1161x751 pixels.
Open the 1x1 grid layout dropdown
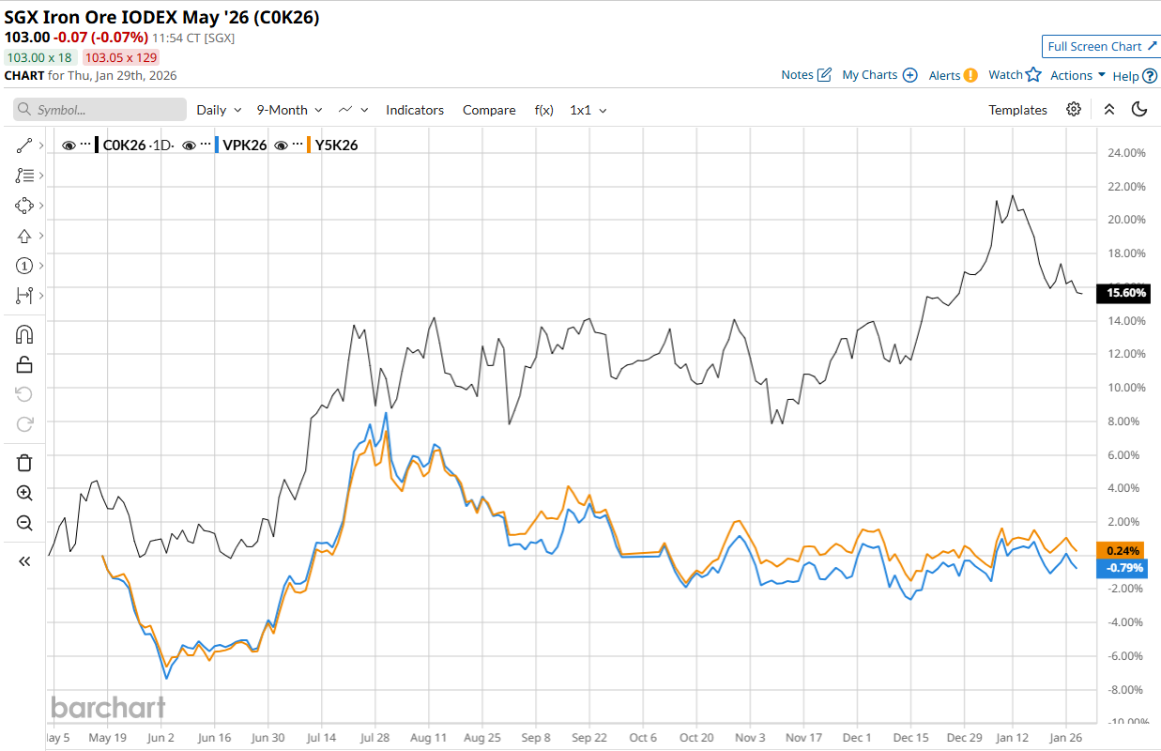tap(588, 110)
